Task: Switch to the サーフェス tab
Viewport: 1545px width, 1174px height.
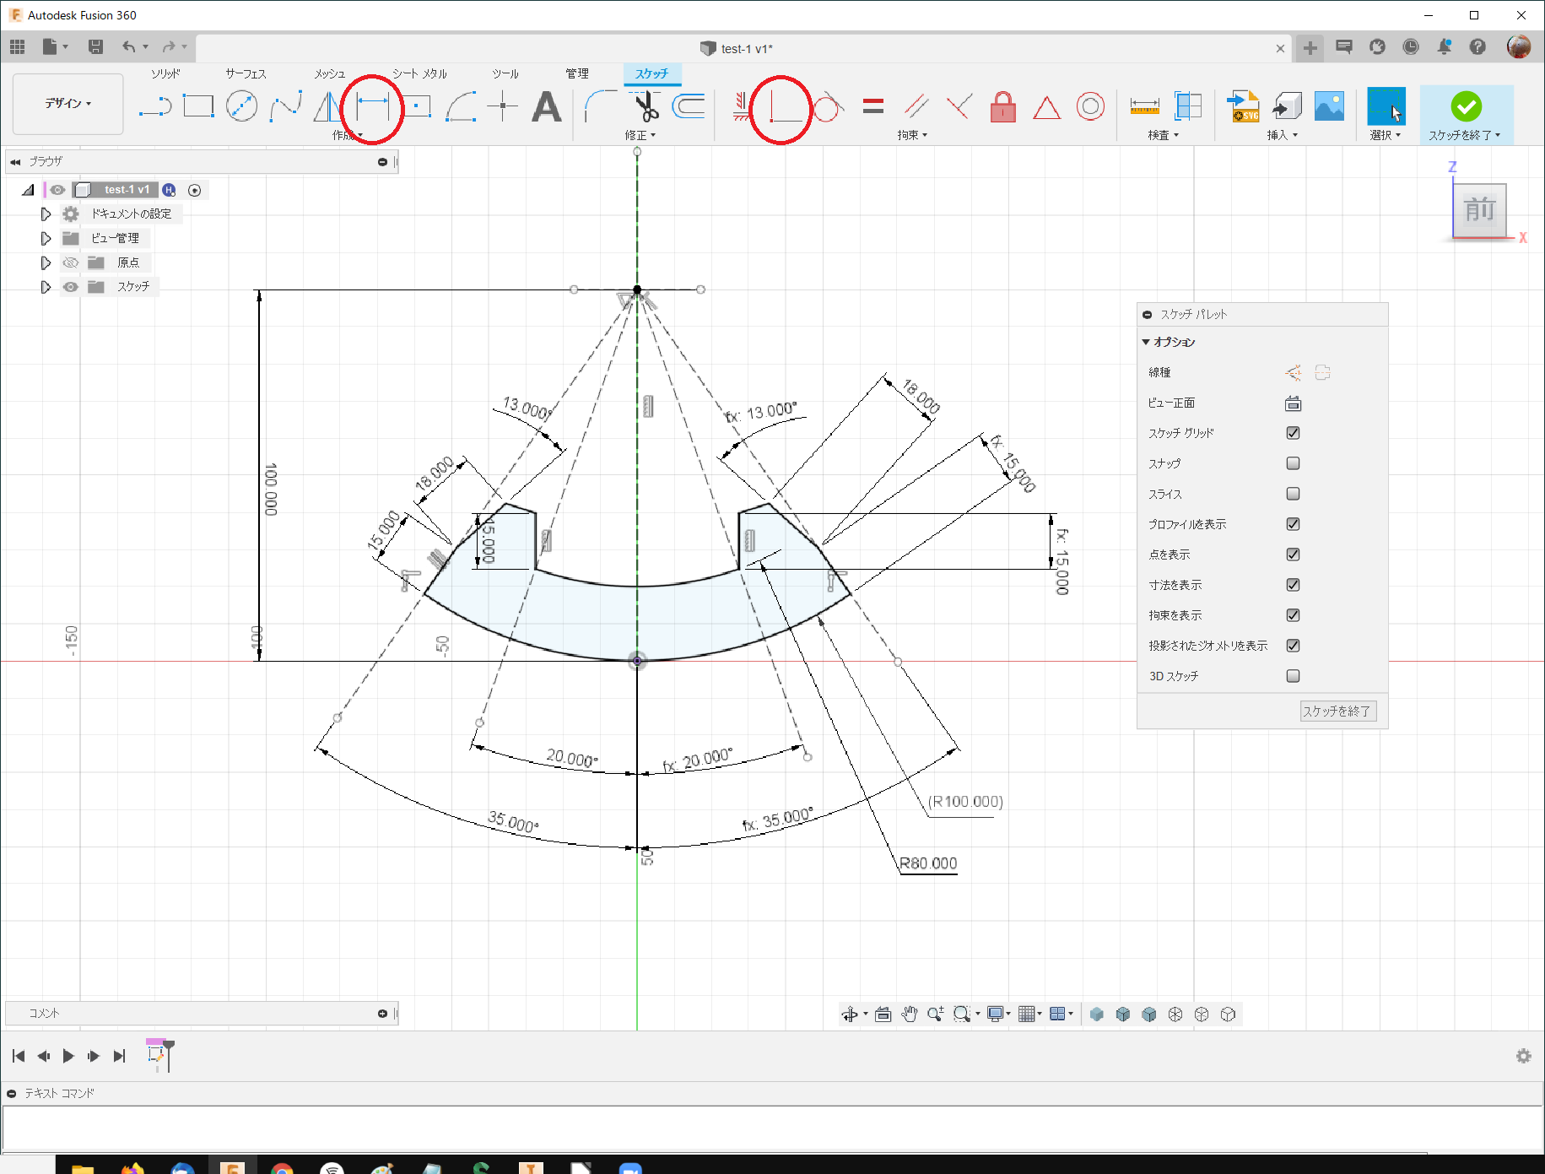Action: [246, 73]
